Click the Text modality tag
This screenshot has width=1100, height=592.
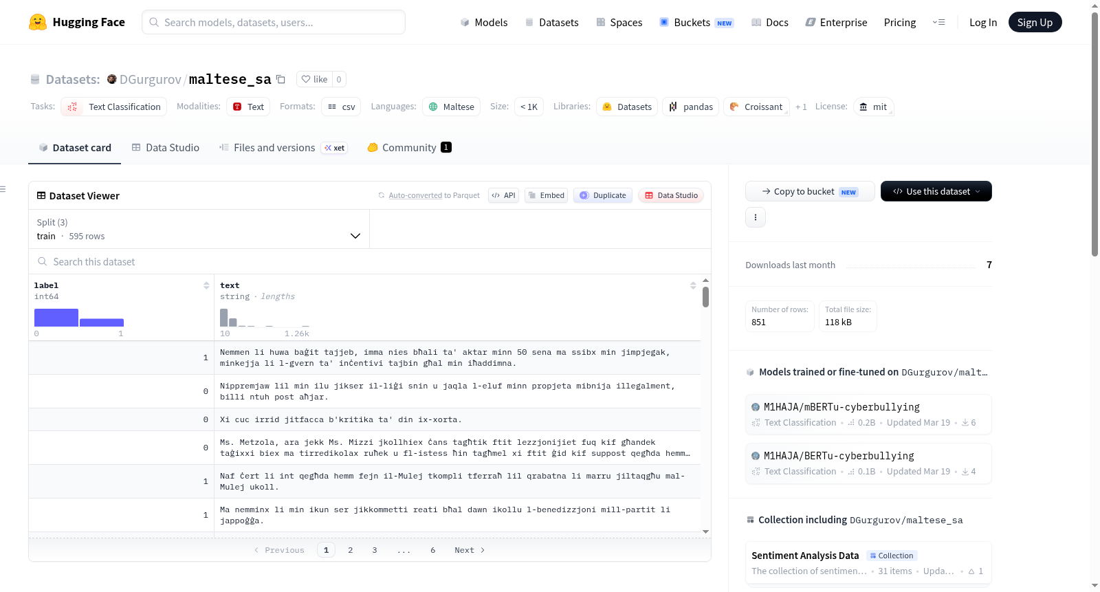248,107
